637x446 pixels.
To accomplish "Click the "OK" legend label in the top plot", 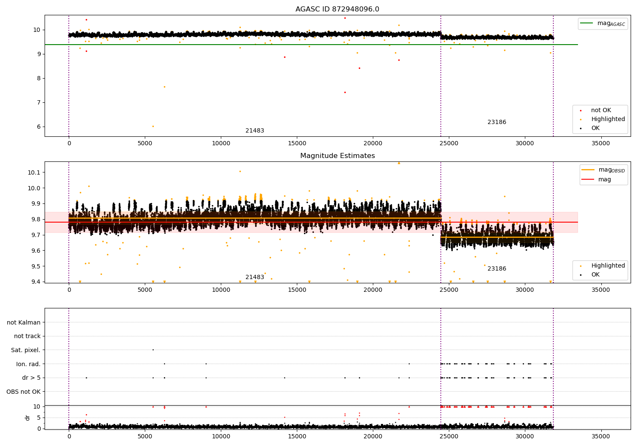I will pyautogui.click(x=595, y=128).
